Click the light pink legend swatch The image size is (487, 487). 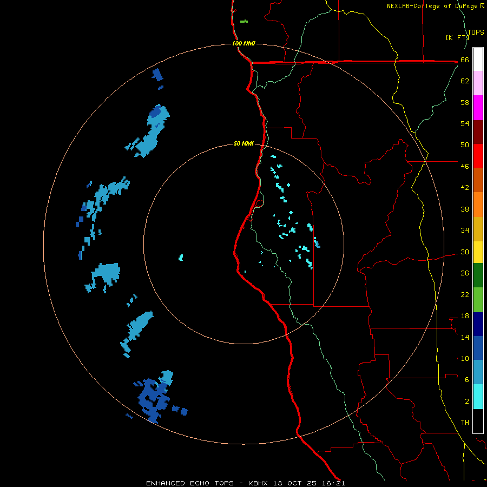pos(478,83)
